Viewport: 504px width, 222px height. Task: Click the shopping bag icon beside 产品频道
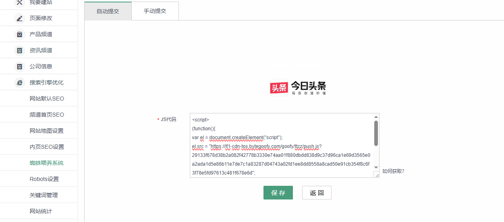coord(19,34)
